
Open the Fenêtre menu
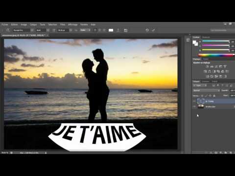[84, 24]
